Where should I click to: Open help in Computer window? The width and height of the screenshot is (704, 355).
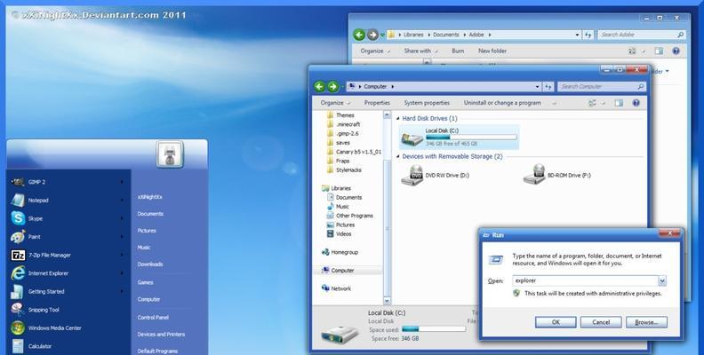(x=636, y=103)
